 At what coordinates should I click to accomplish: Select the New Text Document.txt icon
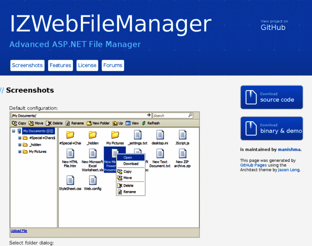(x=160, y=154)
